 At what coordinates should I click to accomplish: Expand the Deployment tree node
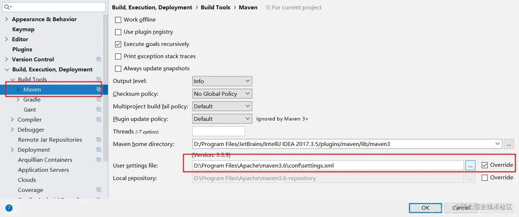[12, 150]
